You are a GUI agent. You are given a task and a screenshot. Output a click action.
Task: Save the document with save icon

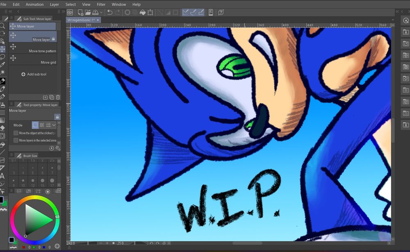[x=95, y=12]
